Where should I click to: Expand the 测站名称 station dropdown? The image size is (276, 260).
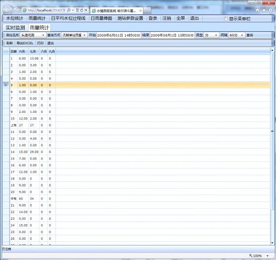pos(43,35)
